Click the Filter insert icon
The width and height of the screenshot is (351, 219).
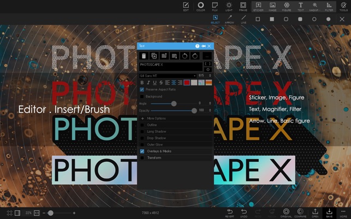click(329, 7)
